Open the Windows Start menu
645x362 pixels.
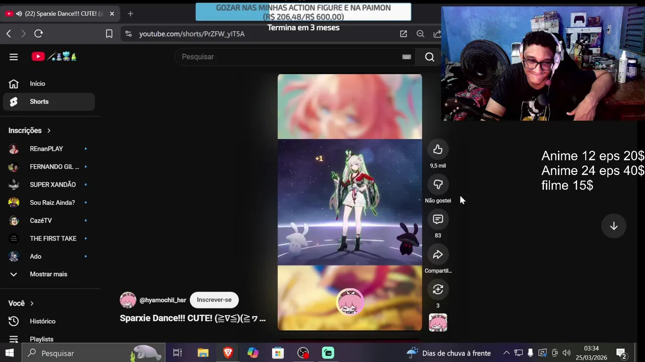[x=10, y=353]
